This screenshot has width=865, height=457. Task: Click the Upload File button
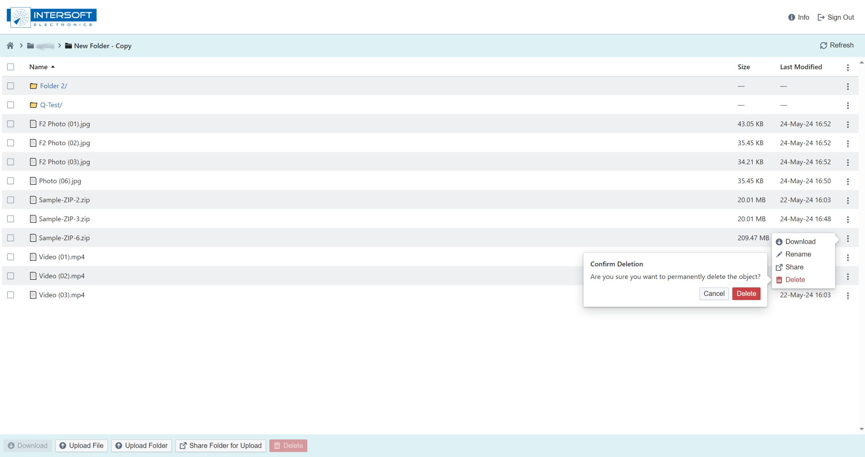(x=81, y=445)
